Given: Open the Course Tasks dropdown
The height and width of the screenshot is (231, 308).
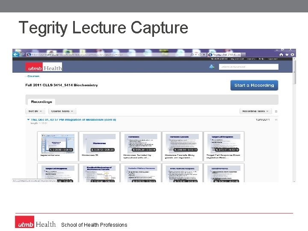Looking at the screenshot, I should point(62,111).
